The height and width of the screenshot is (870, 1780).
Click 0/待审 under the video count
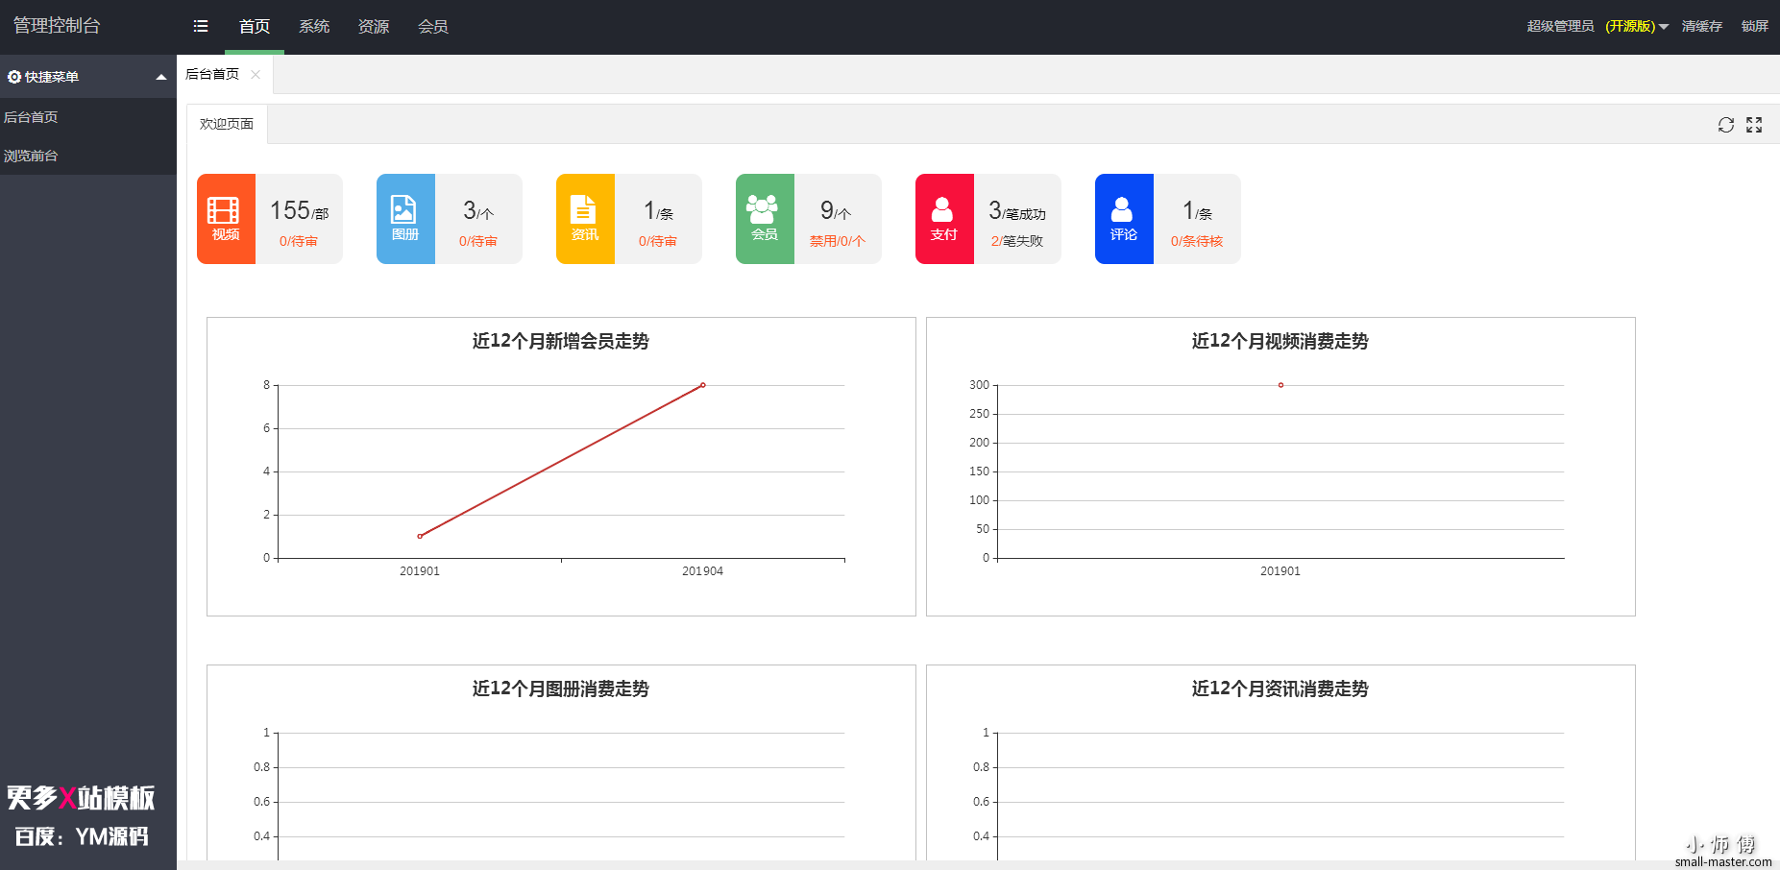click(x=299, y=241)
